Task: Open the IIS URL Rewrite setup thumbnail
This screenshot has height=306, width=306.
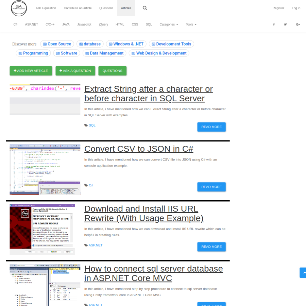Action: tap(42, 230)
